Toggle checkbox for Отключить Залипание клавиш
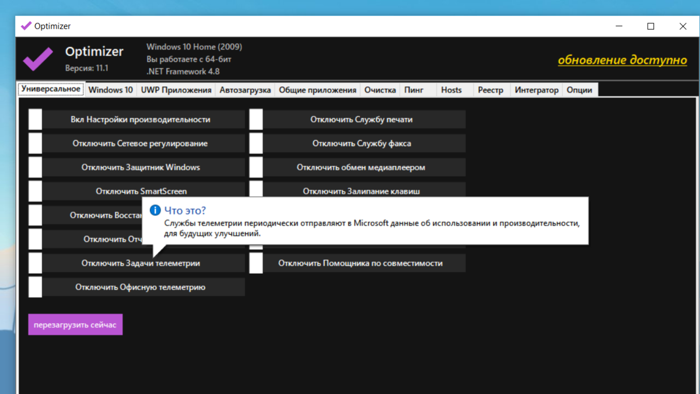The height and width of the screenshot is (394, 700). 256,190
